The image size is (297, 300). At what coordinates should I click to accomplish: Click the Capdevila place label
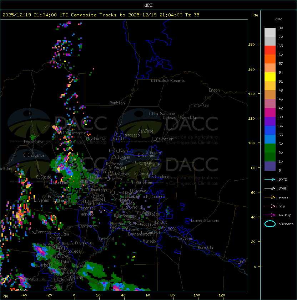pyautogui.click(x=96, y=139)
